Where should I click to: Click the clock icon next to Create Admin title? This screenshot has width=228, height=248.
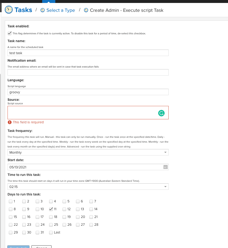click(x=86, y=10)
